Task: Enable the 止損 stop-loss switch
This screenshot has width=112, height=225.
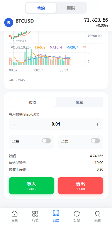Action: point(46,141)
